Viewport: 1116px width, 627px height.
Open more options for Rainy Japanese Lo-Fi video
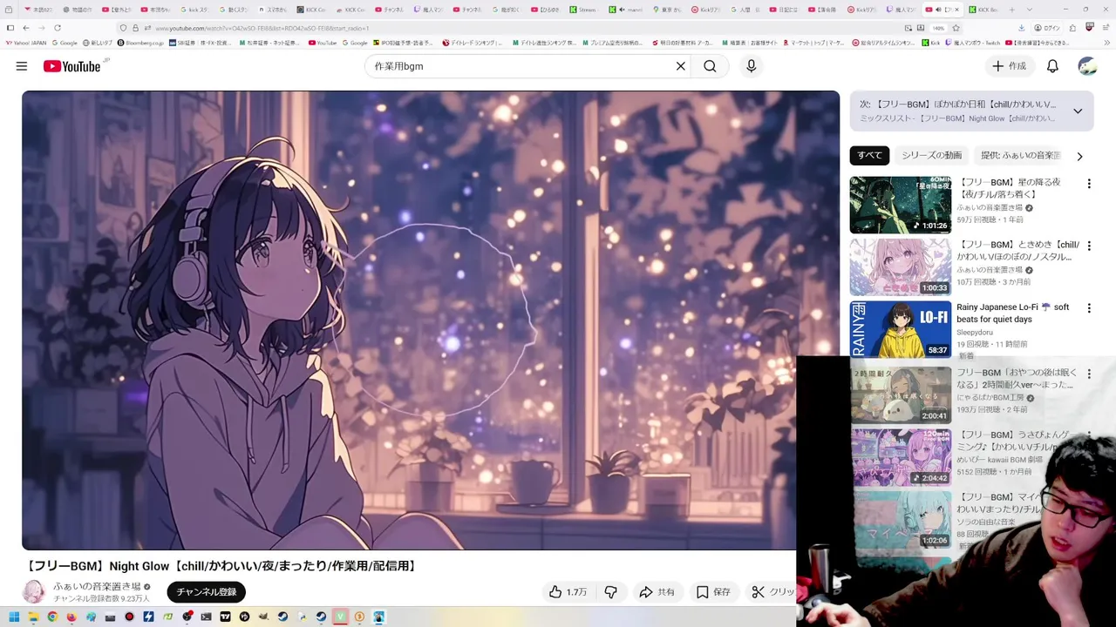[x=1089, y=308]
